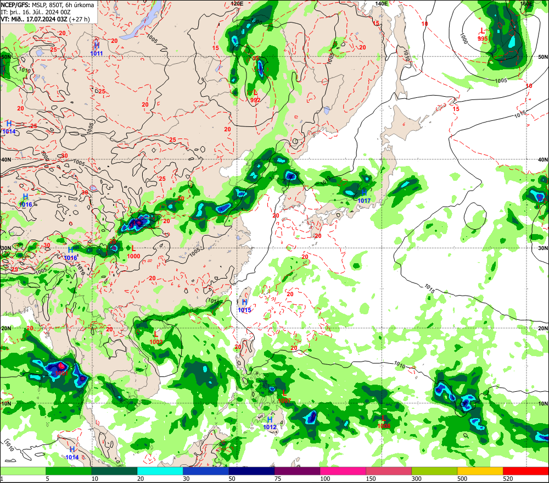Image resolution: width=549 pixels, height=483 pixels.
Task: Click the legend value 75
Action: pyautogui.click(x=278, y=479)
